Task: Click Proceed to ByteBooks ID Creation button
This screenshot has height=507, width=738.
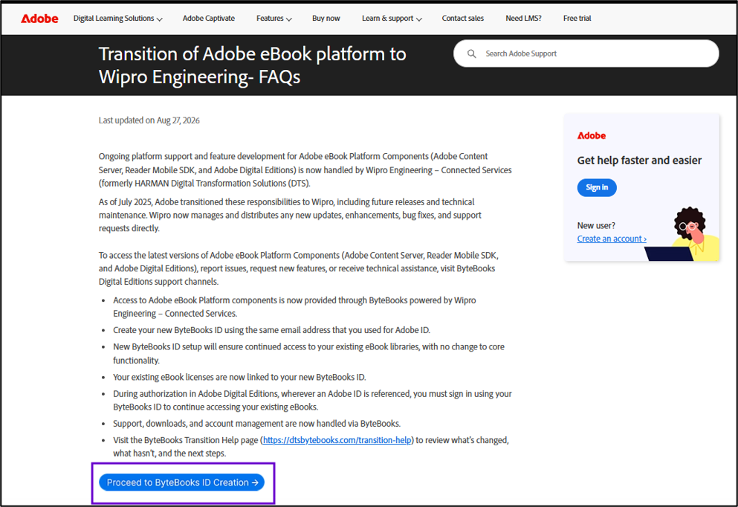Action: point(181,482)
